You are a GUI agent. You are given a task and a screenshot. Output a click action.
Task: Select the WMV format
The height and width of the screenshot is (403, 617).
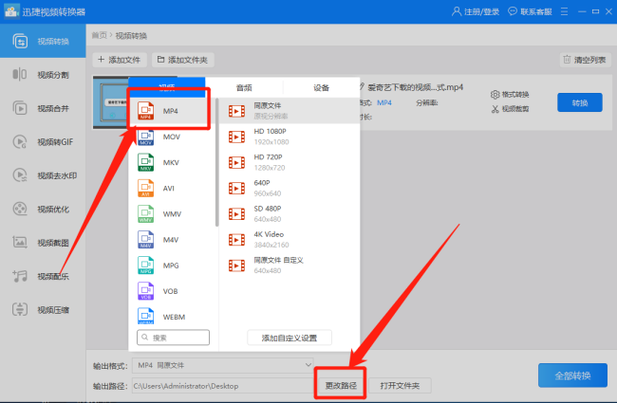171,214
